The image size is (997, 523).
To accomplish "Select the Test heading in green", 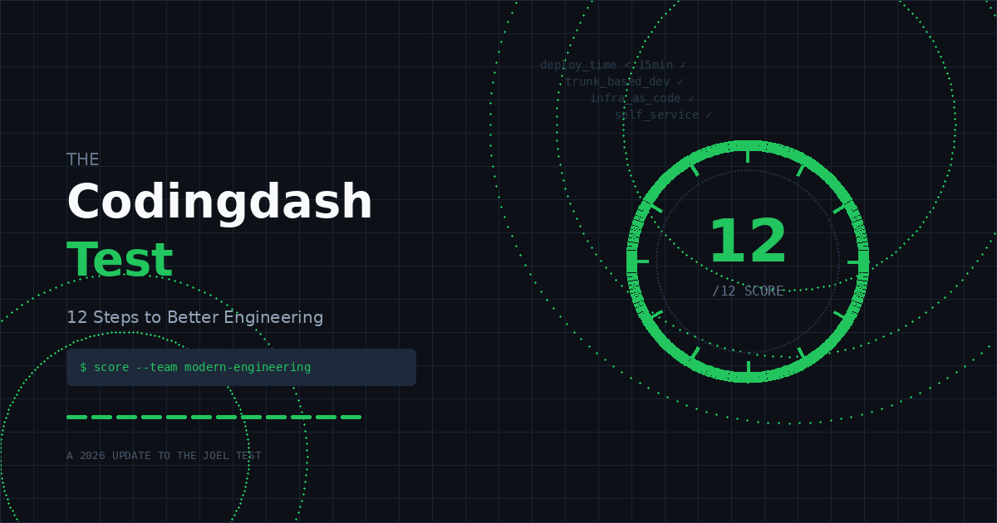I will tap(120, 260).
